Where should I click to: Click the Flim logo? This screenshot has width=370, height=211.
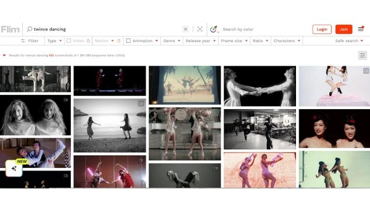click(x=10, y=29)
